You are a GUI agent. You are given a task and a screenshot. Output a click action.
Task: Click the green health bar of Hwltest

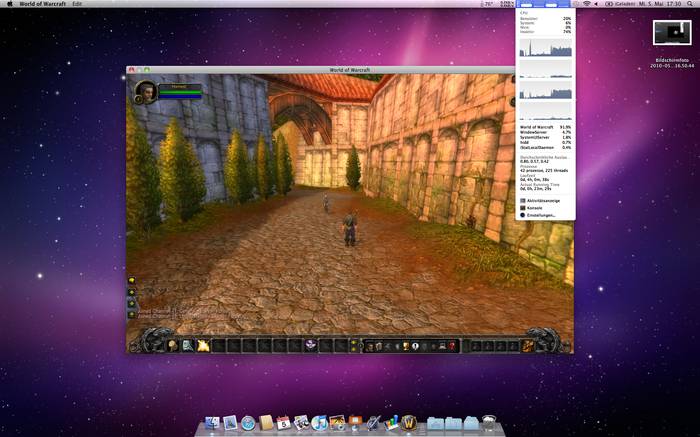coord(180,92)
